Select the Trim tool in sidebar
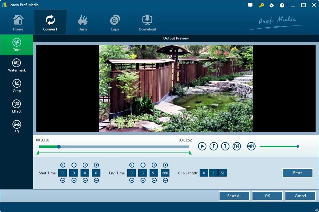 coord(17,44)
